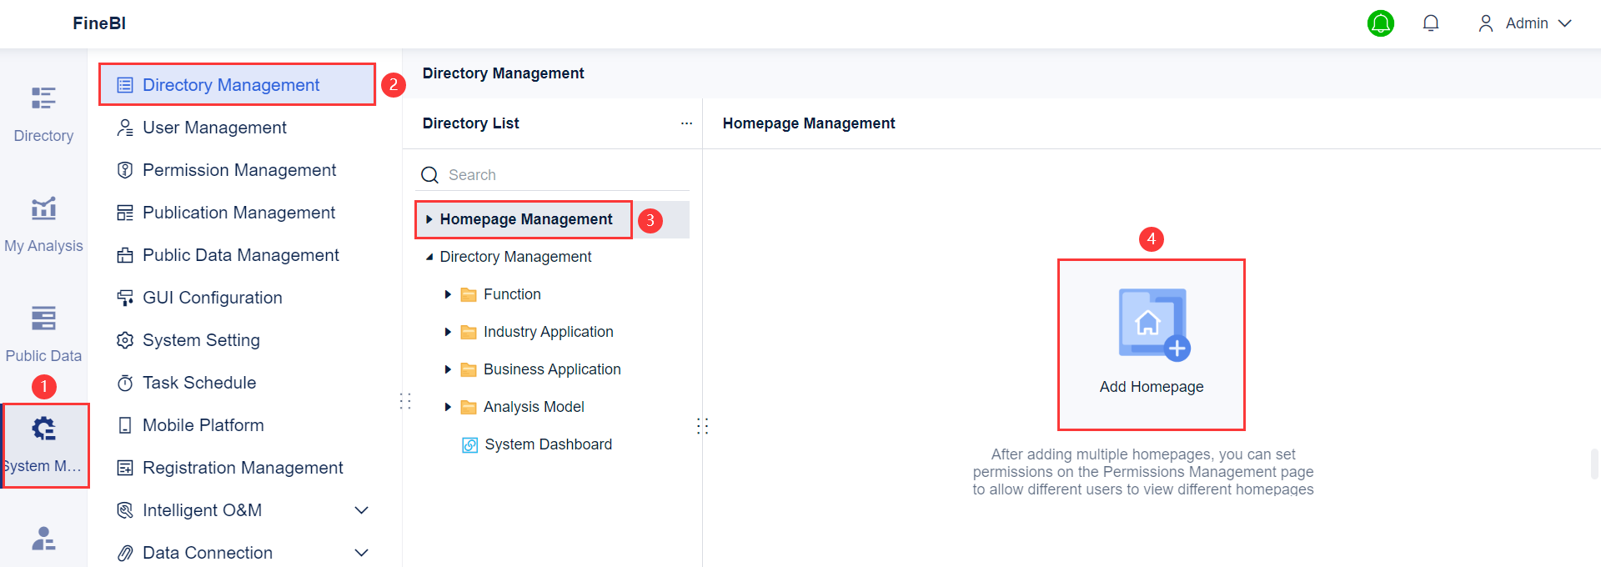Click the Mobile Platform phone icon
The height and width of the screenshot is (567, 1601).
125,425
